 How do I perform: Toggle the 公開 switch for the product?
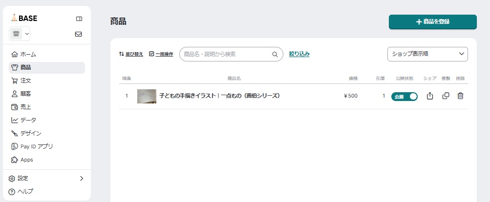405,96
